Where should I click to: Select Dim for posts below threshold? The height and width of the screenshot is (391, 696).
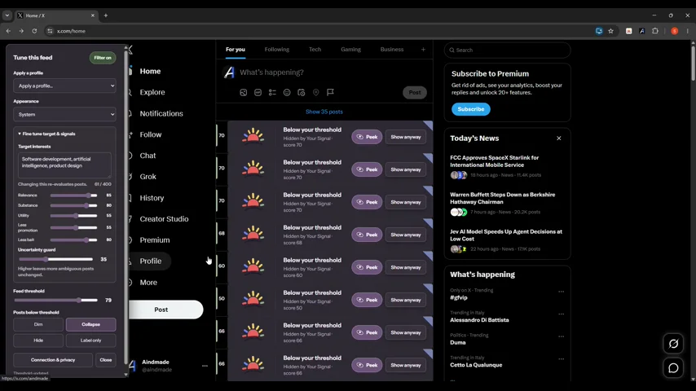pyautogui.click(x=38, y=324)
